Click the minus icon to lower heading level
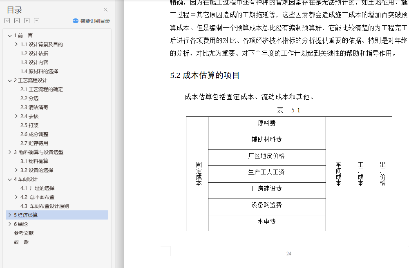 (37, 20)
